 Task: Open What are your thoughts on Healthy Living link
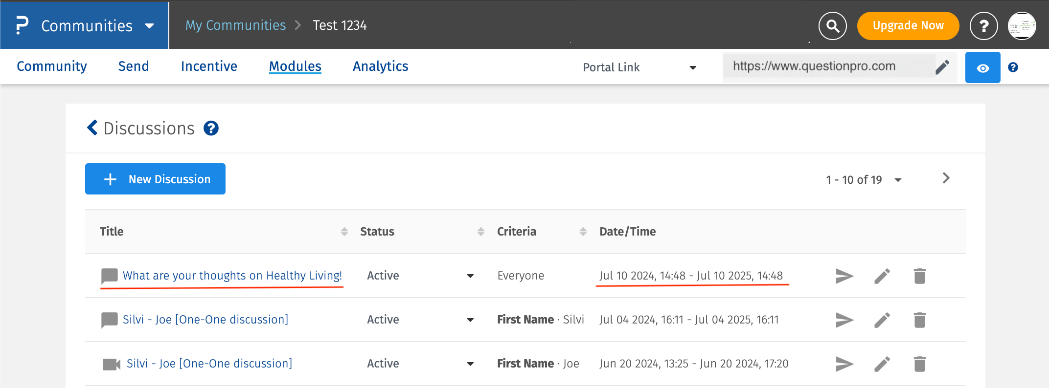(x=232, y=276)
